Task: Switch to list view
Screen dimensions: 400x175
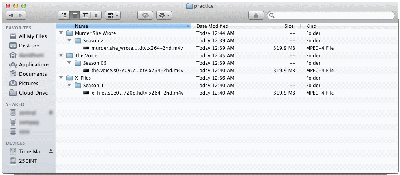Action: pos(75,15)
